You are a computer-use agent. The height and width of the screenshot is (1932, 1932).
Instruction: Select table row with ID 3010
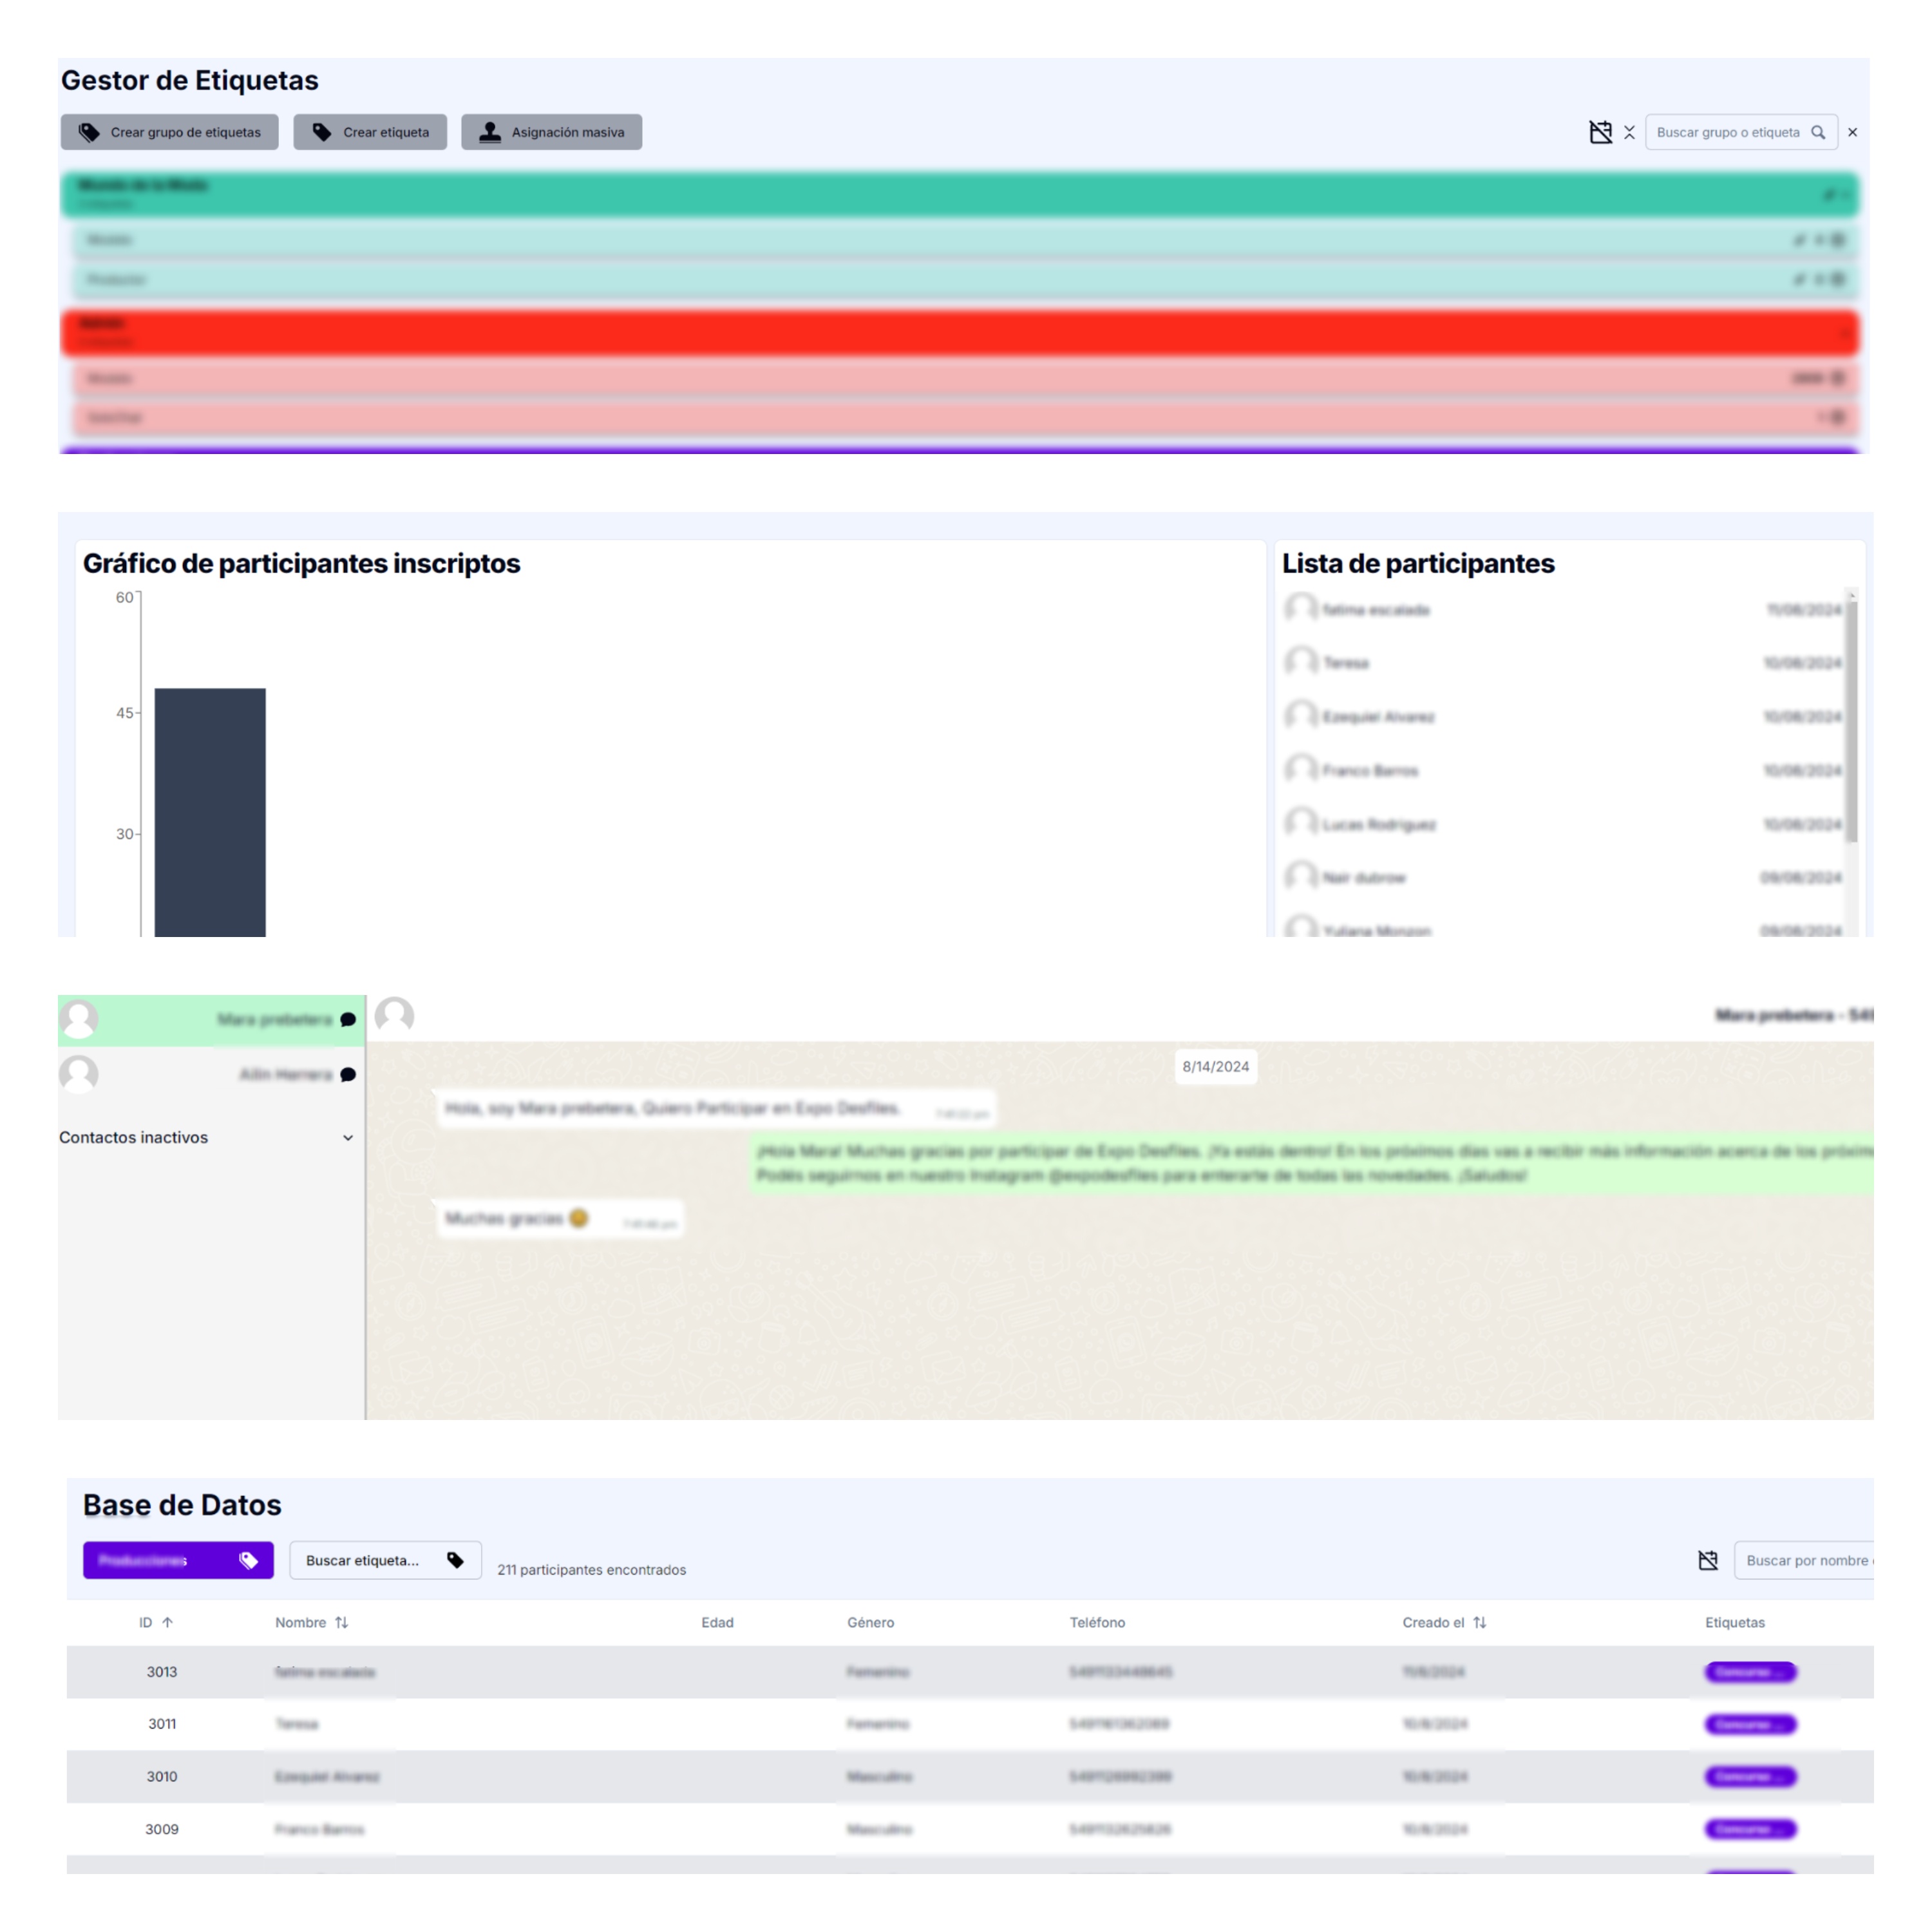(970, 1777)
